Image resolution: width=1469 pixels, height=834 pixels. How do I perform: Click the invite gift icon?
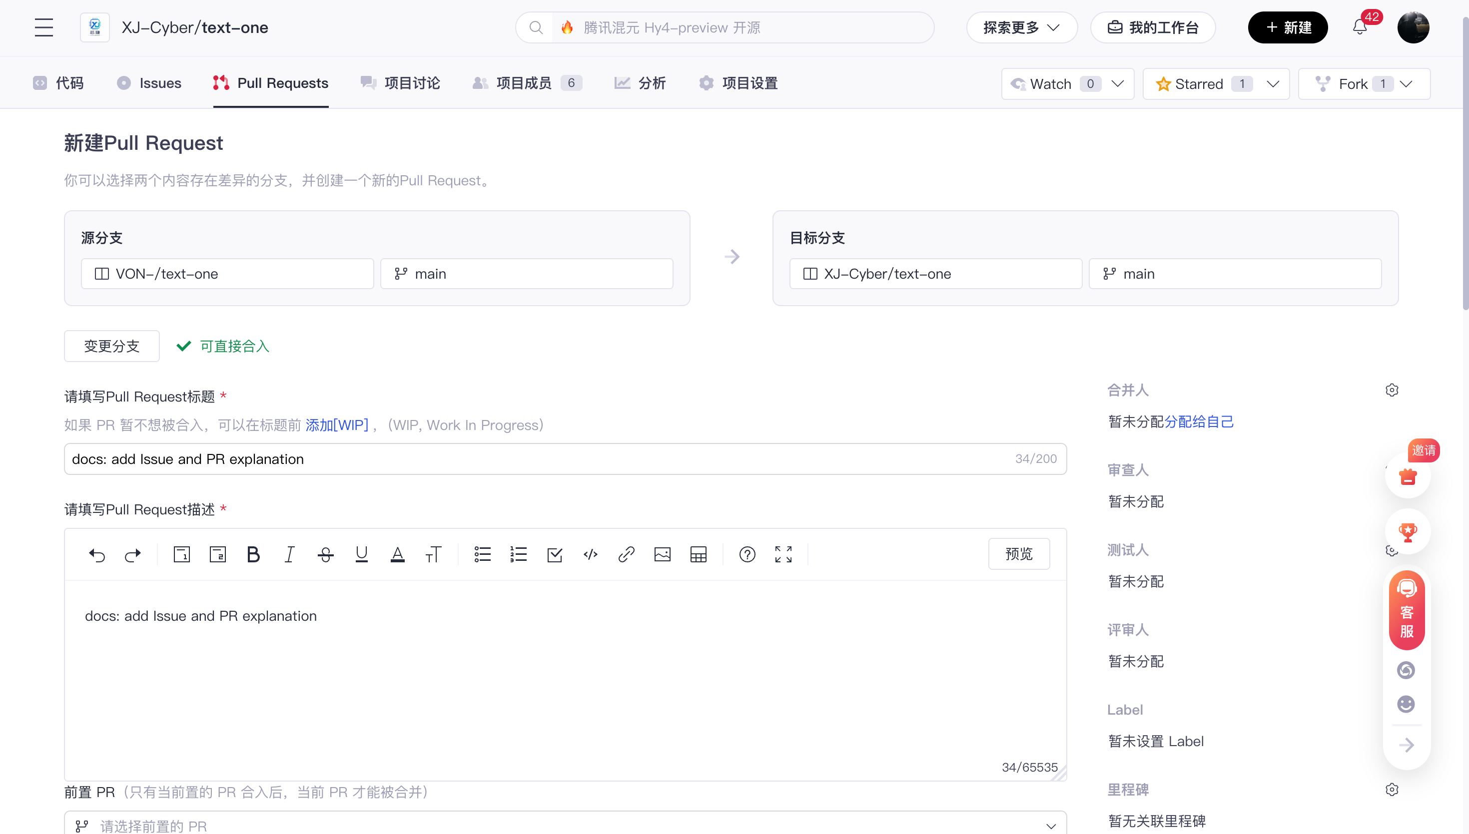pos(1408,475)
